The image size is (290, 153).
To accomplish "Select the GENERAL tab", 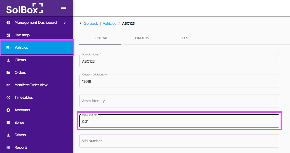I will pyautogui.click(x=100, y=38).
